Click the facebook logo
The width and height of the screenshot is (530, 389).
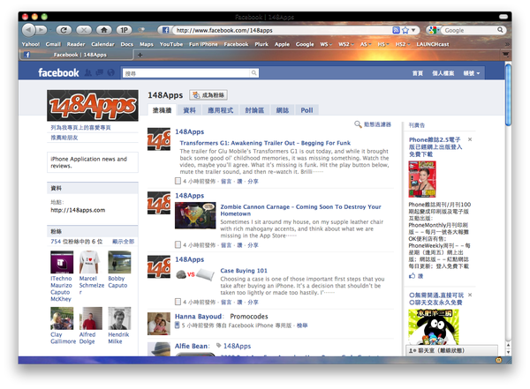(58, 72)
